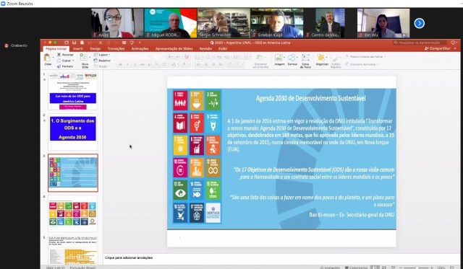Save presentation using the disk icon
Image resolution: width=463 pixels, height=269 pixels.
coord(74,43)
